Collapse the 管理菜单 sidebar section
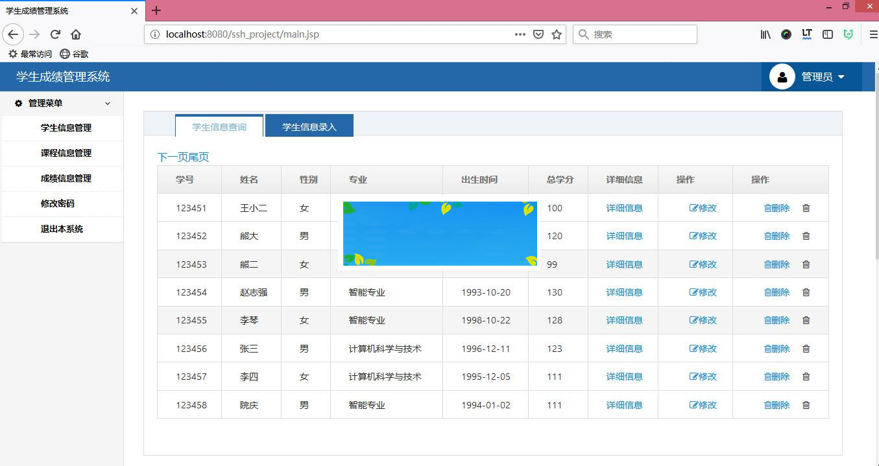This screenshot has height=466, width=879. pos(108,103)
